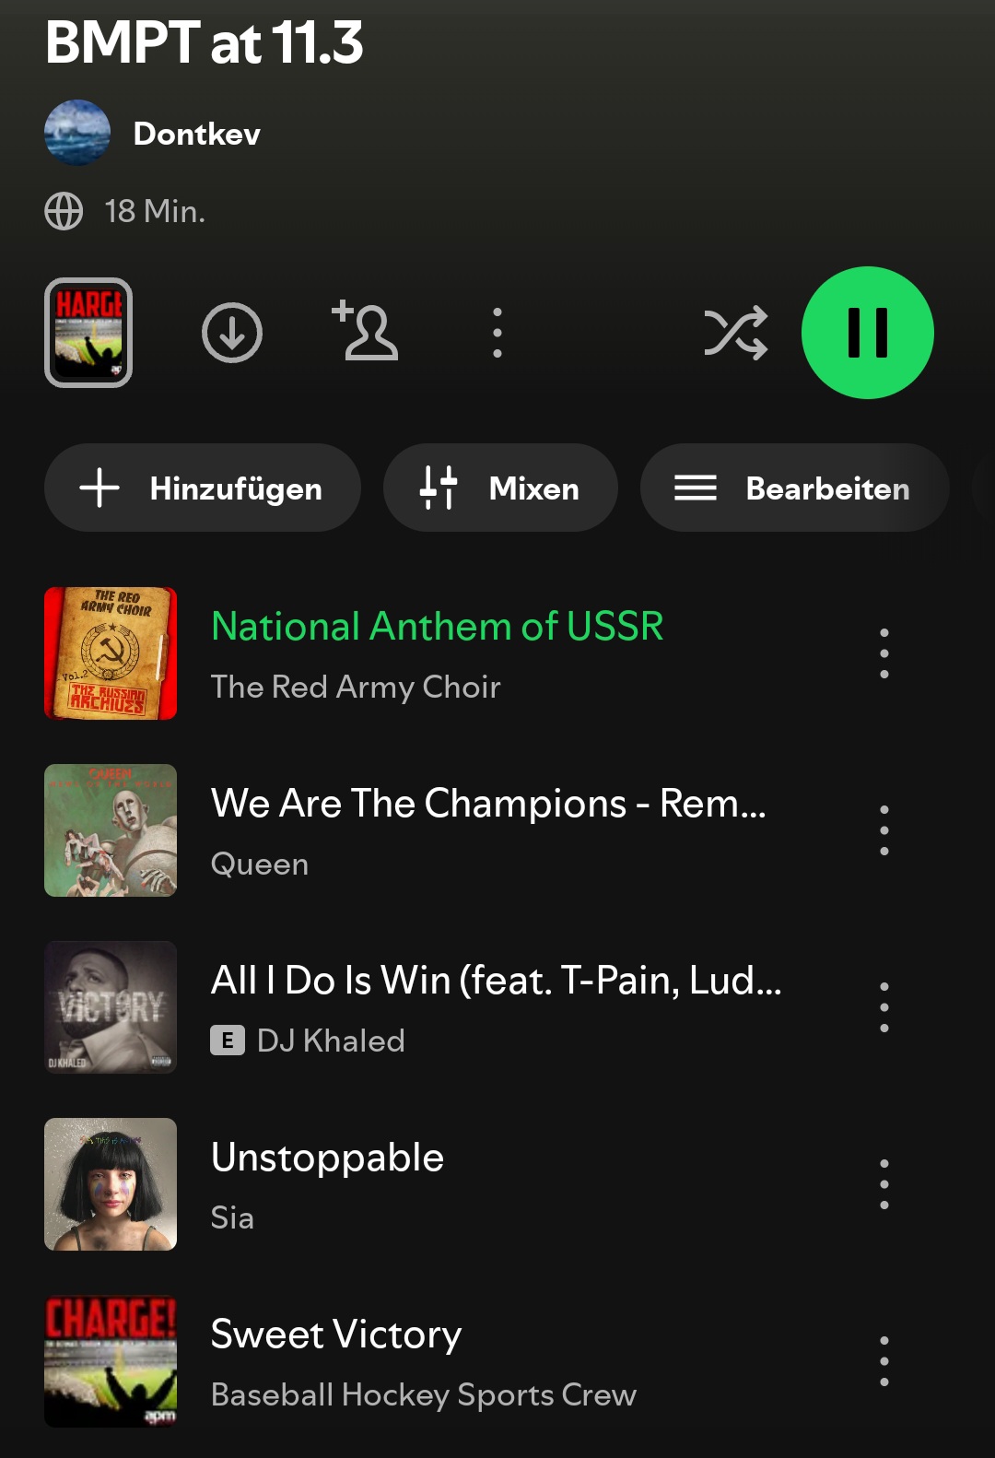Toggle shuffle playback
Viewport: 995px width, 1458px height.
point(736,333)
